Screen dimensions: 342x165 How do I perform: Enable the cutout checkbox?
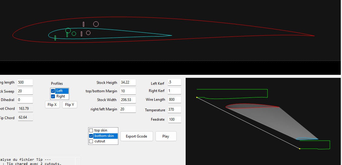(91, 141)
